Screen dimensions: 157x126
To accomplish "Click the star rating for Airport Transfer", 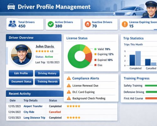I will click(x=73, y=106).
